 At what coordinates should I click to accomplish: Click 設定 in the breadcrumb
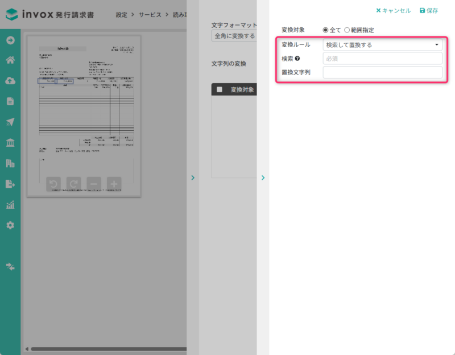(x=122, y=15)
